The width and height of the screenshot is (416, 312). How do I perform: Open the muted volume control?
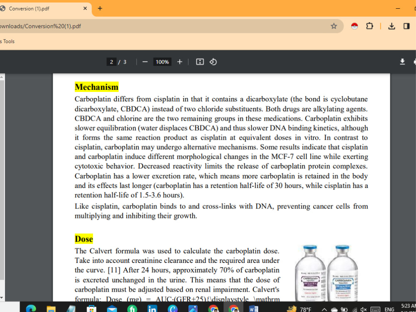364,310
